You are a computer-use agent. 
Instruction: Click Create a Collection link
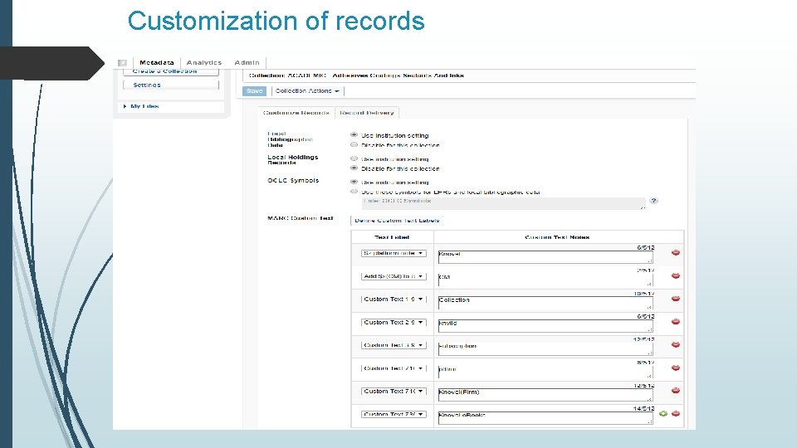point(171,71)
